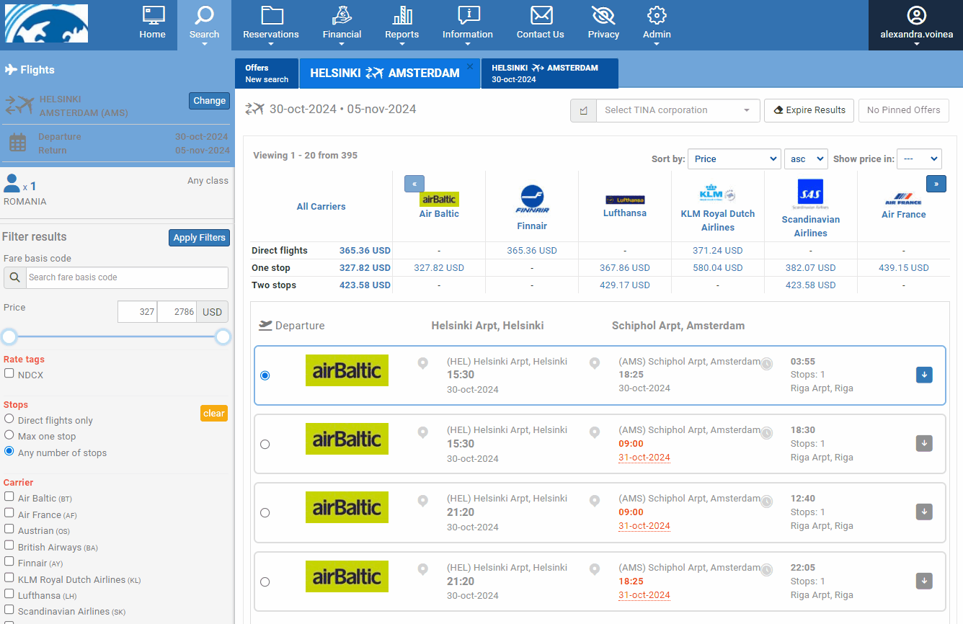Open the Reservations folder icon

(271, 16)
